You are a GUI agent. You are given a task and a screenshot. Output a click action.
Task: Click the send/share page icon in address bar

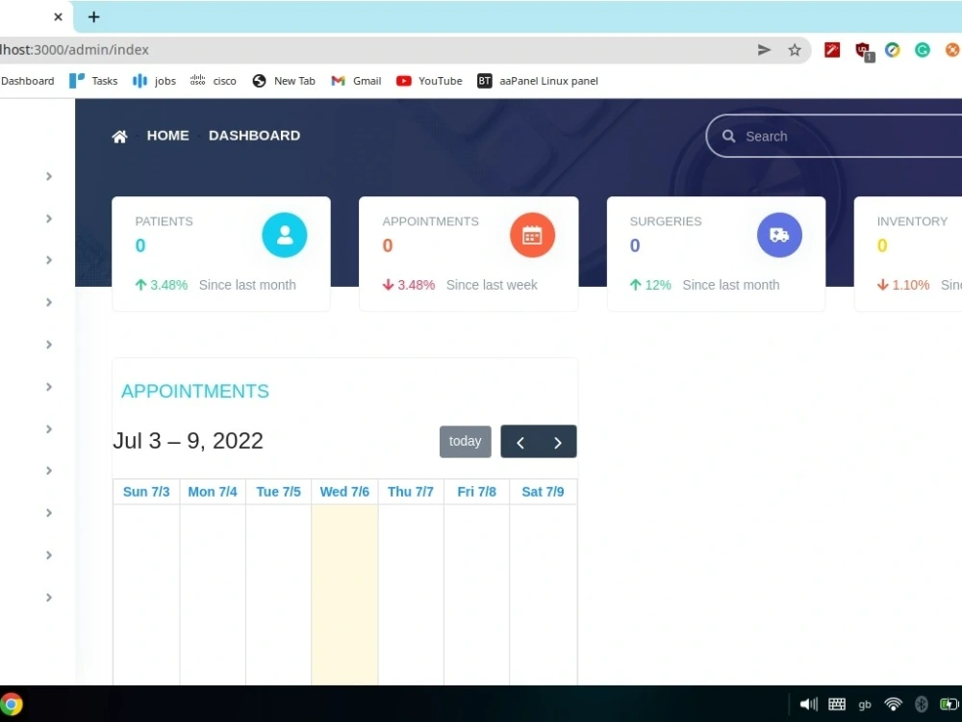coord(764,50)
